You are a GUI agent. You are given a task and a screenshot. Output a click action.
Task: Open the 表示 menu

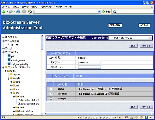[25, 7]
